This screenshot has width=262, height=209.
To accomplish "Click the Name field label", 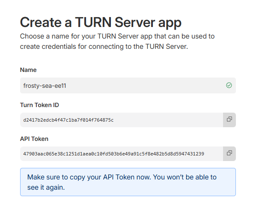I will point(28,70).
